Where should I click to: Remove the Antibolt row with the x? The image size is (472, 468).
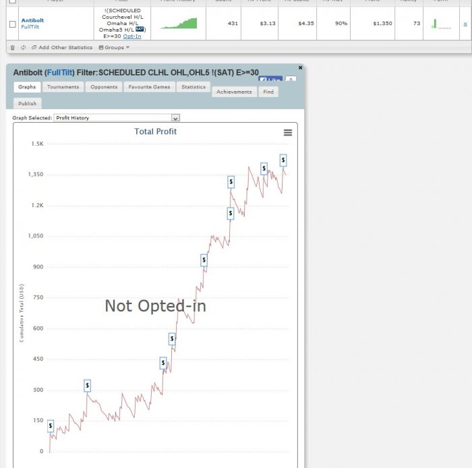click(x=465, y=24)
